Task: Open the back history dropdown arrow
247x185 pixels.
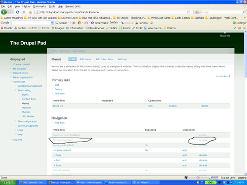Action: coord(13,12)
